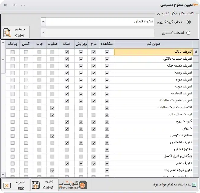Minimize the تعیین سطوح دسترسی window
The width and height of the screenshot is (200, 193).
pyautogui.click(x=23, y=5)
